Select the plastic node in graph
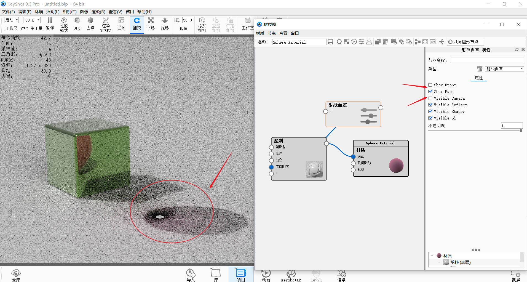Image resolution: width=527 pixels, height=282 pixels. point(299,159)
